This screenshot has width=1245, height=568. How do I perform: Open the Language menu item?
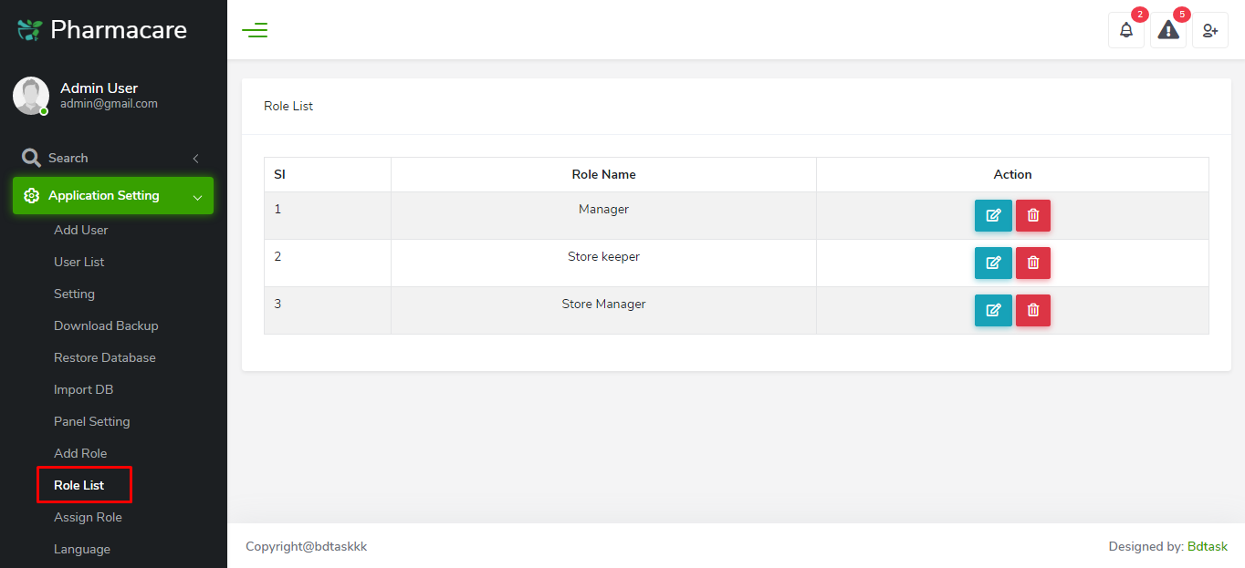click(82, 549)
